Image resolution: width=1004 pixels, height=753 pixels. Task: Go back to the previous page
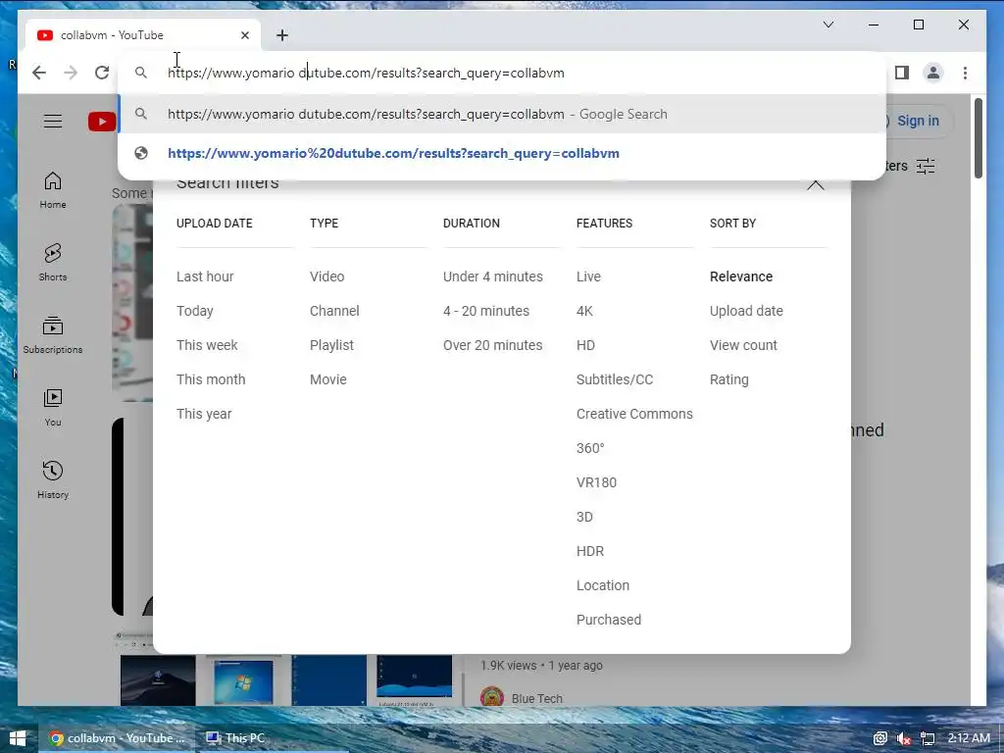39,73
